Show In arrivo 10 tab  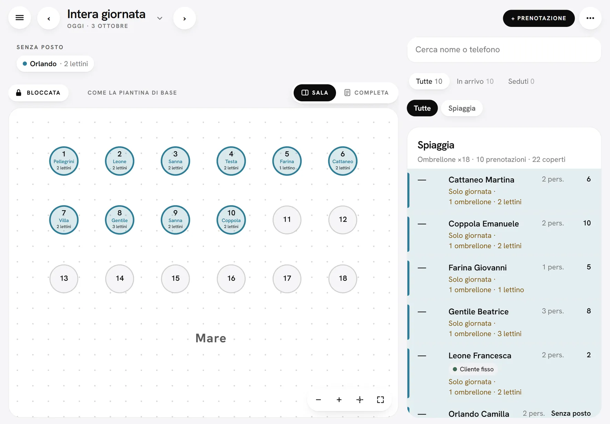pos(475,81)
